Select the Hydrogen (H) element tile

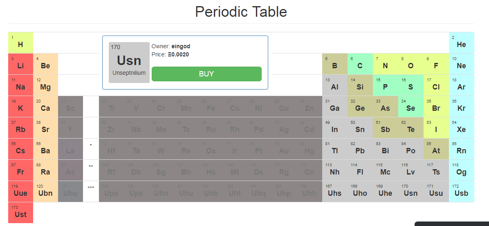pos(20,43)
